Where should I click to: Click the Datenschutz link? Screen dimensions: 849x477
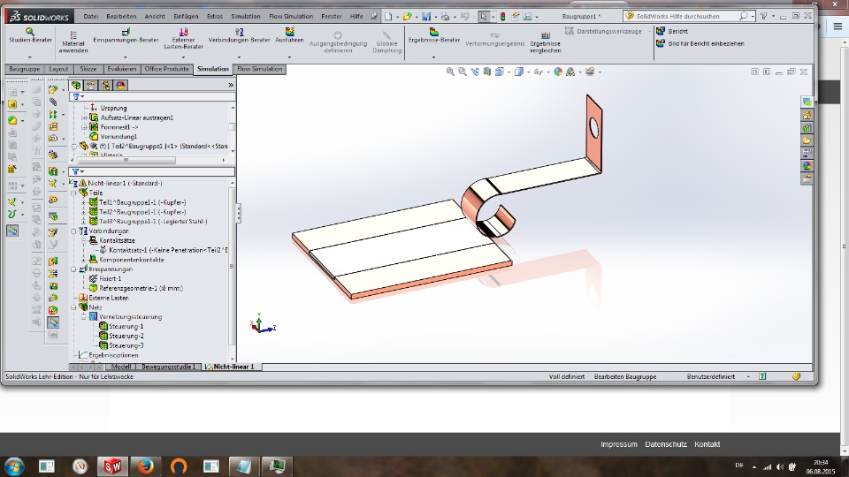tap(666, 444)
